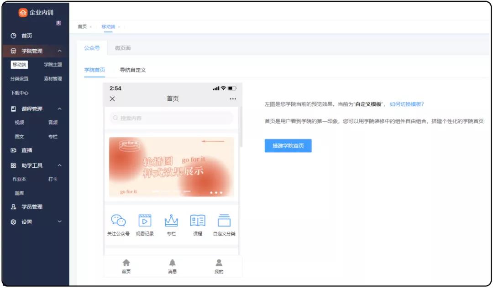Open 设置 via the gear icon
The width and height of the screenshot is (493, 288).
[13, 222]
